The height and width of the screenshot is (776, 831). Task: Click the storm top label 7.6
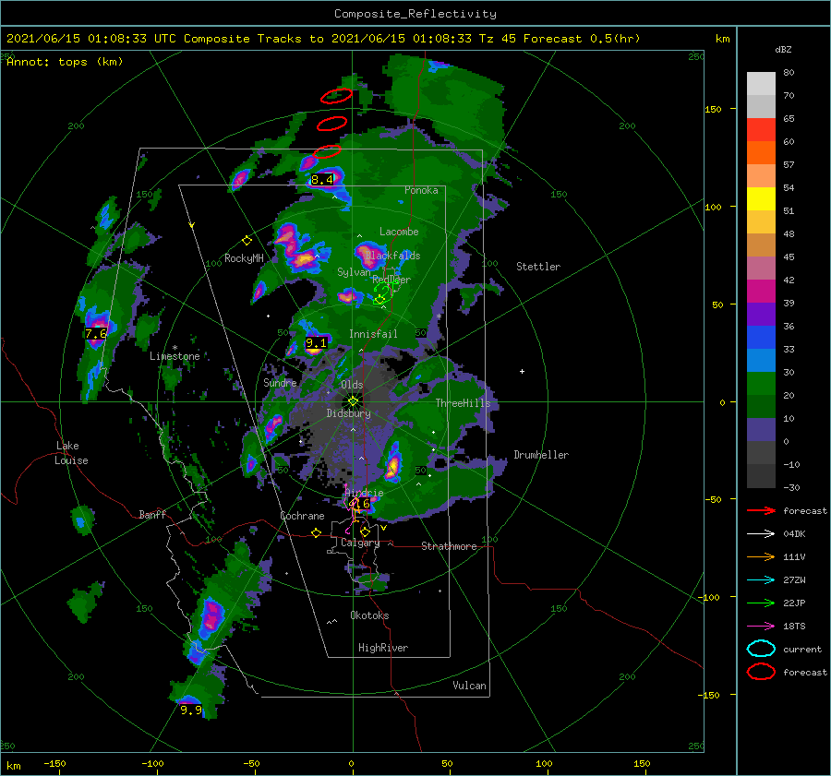pos(96,334)
